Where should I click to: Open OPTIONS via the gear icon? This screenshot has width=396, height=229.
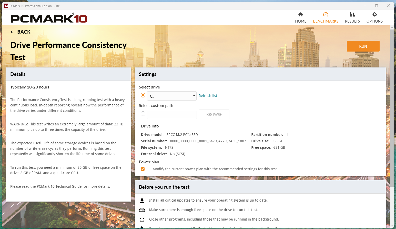pos(374,14)
